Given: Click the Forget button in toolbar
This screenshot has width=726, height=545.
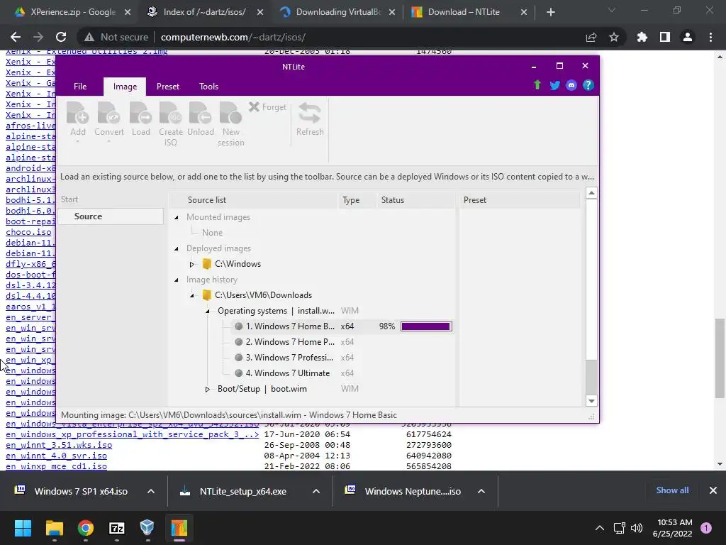Looking at the screenshot, I should click(x=267, y=107).
